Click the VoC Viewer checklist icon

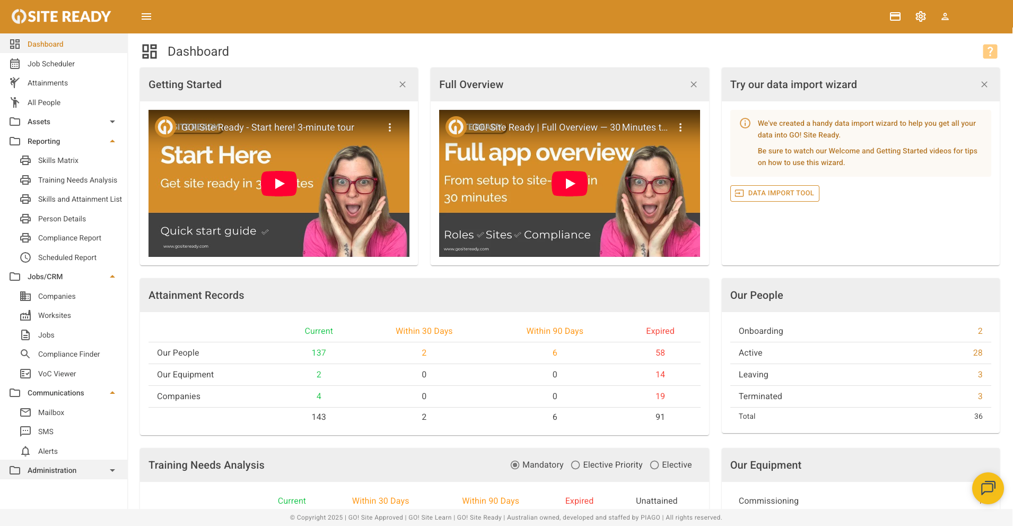(25, 374)
